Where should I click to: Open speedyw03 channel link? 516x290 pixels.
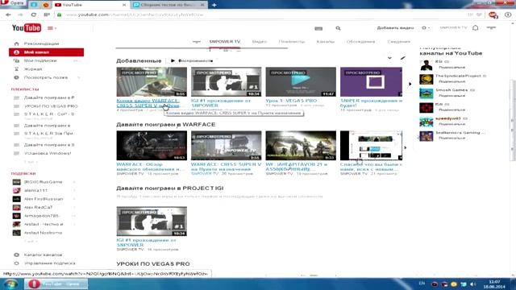447,118
